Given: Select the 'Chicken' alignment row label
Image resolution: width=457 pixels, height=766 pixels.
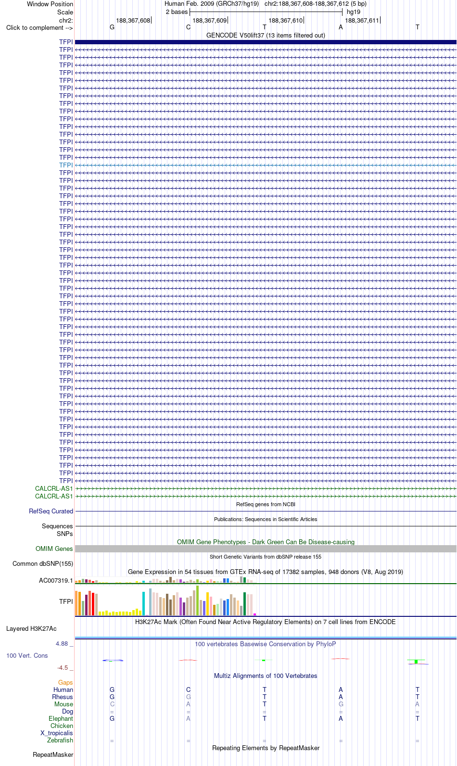Looking at the screenshot, I should point(62,726).
